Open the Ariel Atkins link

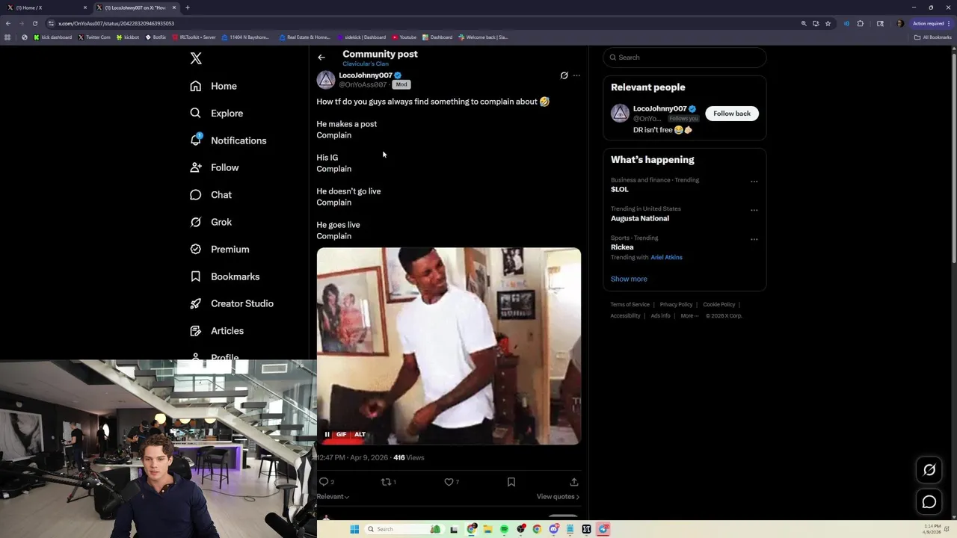click(x=666, y=257)
